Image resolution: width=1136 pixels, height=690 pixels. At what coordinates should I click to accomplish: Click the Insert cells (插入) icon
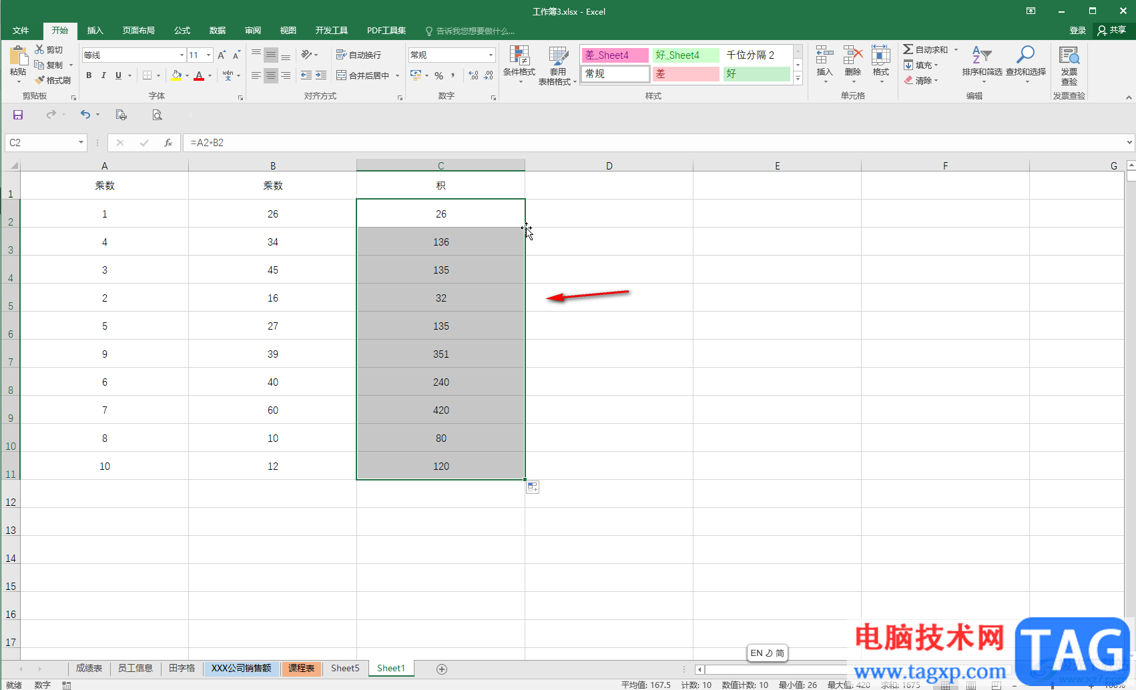tap(825, 64)
